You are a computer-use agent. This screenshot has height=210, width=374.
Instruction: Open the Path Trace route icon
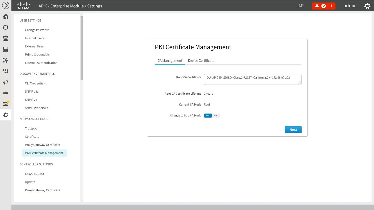click(x=5, y=82)
